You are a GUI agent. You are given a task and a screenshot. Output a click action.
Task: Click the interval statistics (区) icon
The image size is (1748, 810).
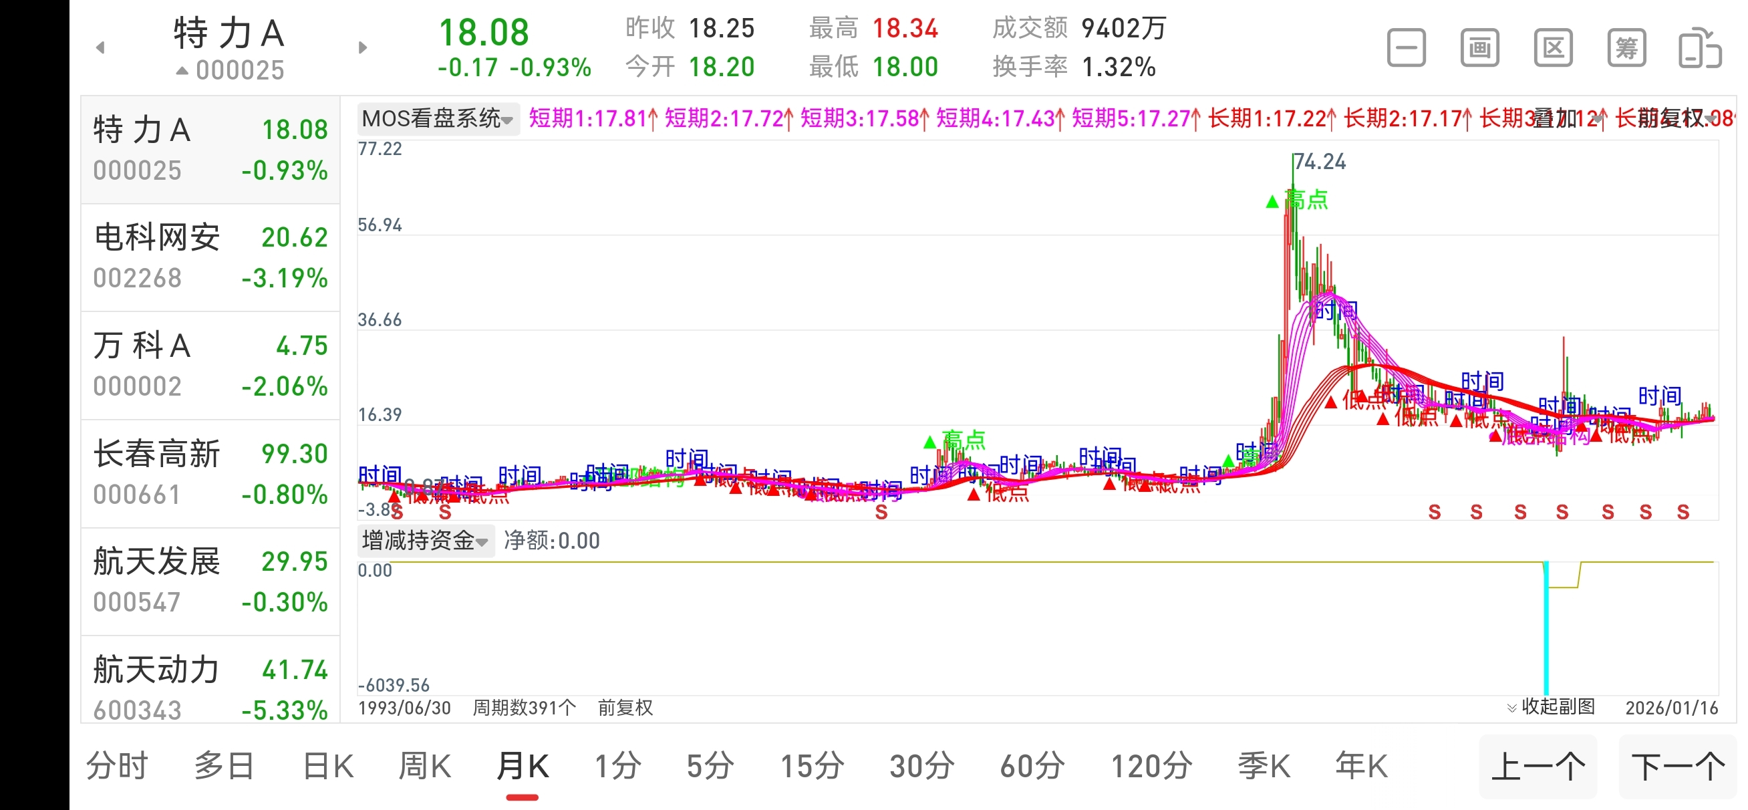coord(1553,48)
